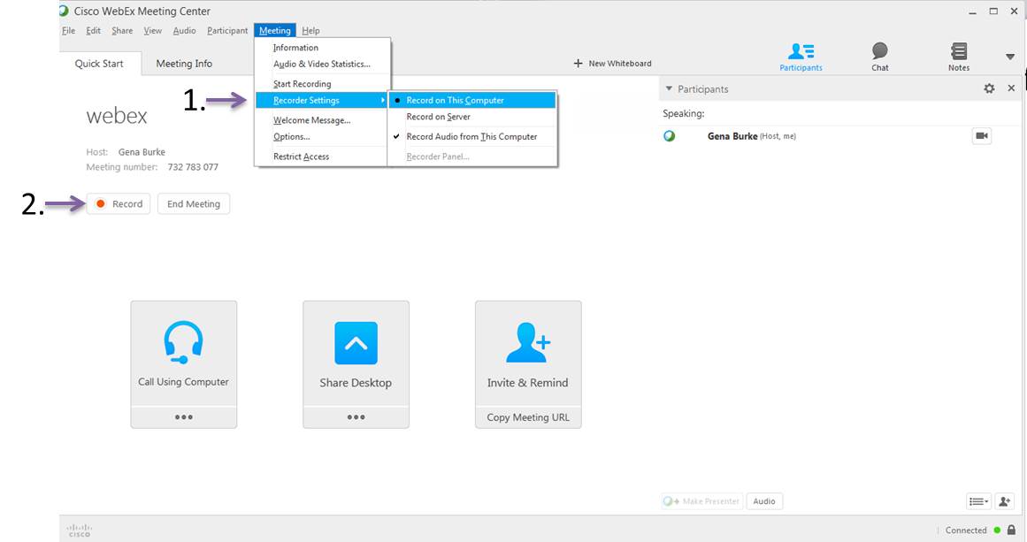Open Audio & Video Statistics
The height and width of the screenshot is (542, 1027).
tap(322, 65)
